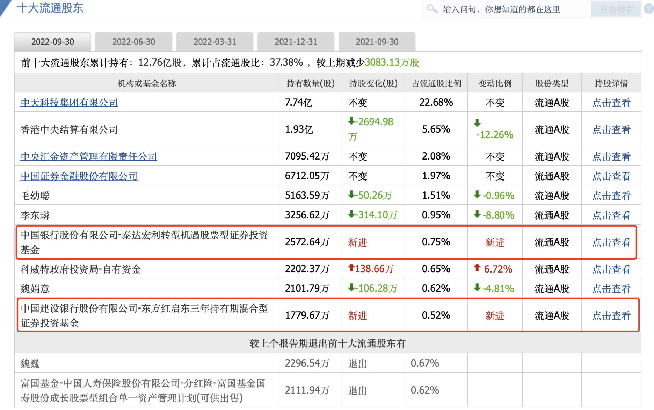Click 点击查看 for 中央汇金资产管理
Screen dimensions: 654x410
(611, 156)
